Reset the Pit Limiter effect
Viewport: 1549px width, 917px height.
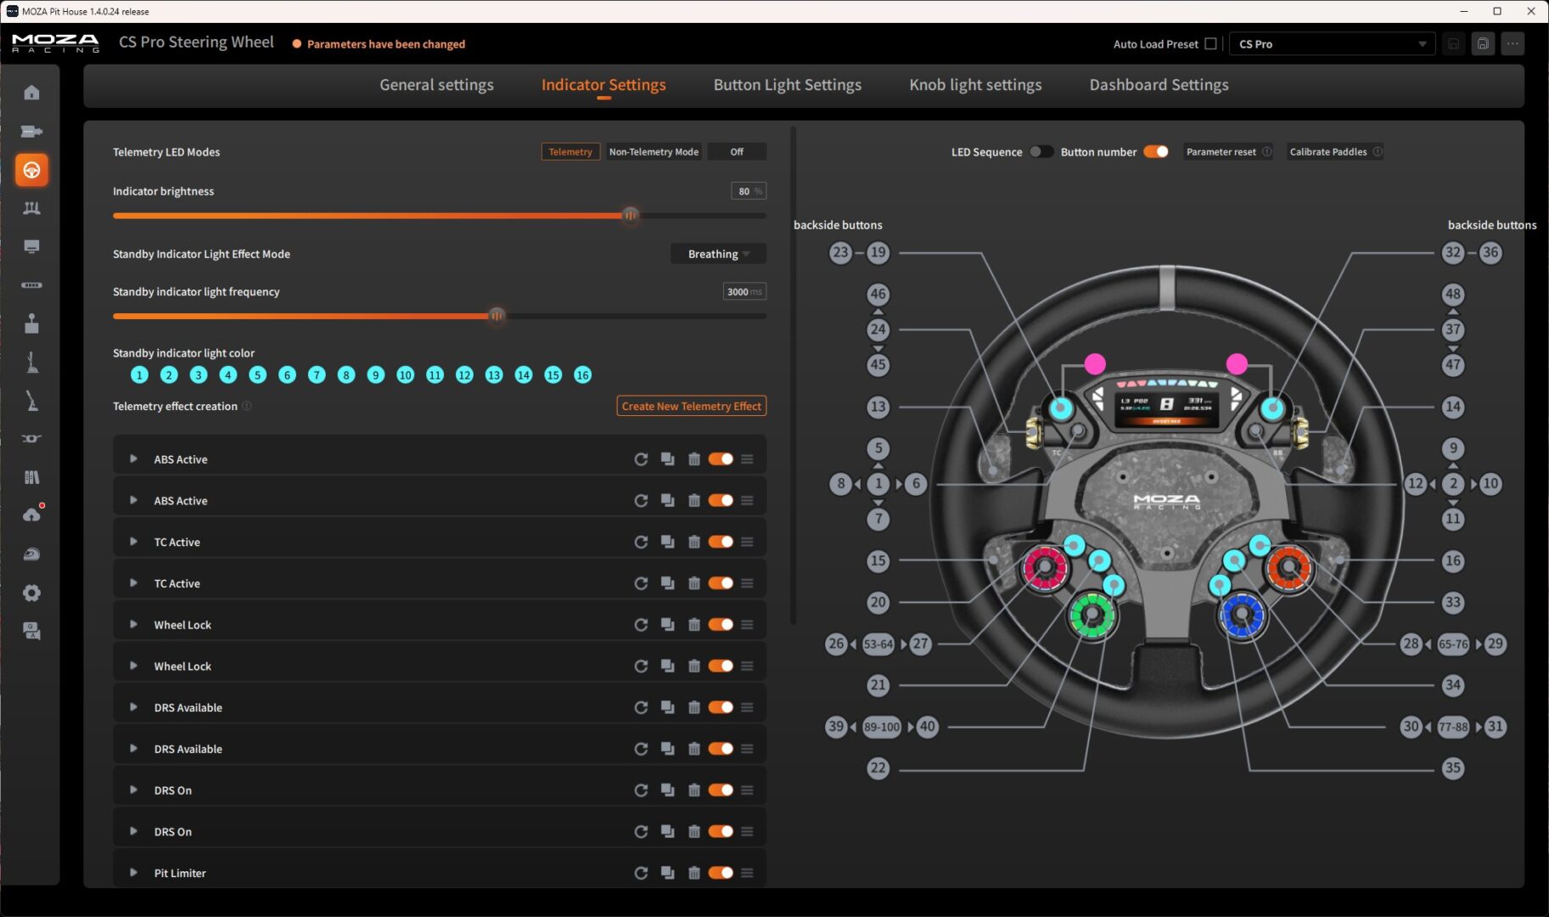tap(641, 873)
